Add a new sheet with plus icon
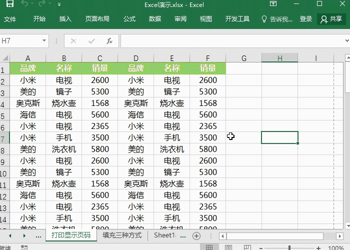The width and height of the screenshot is (350, 250). click(196, 235)
